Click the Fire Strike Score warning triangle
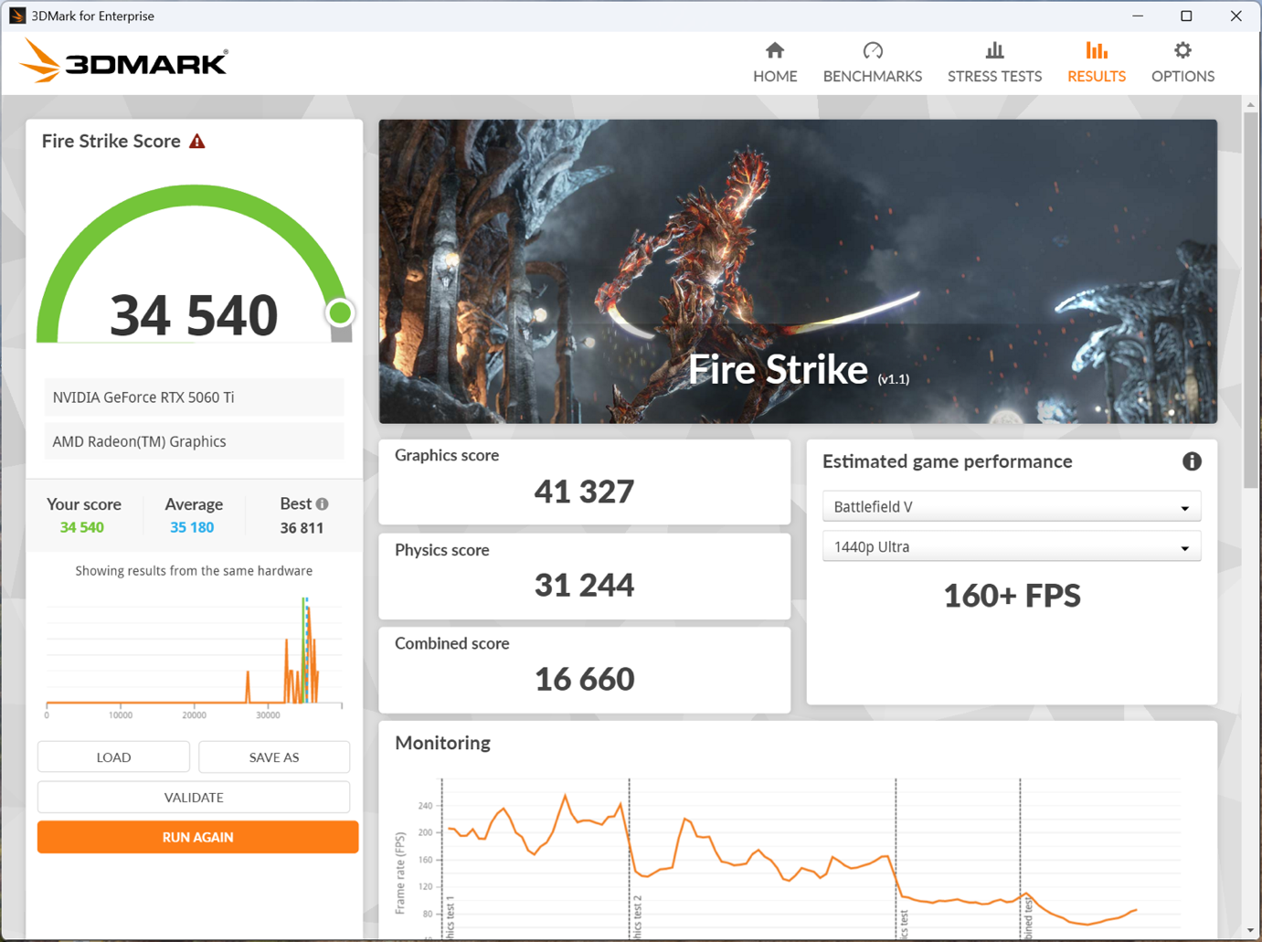The width and height of the screenshot is (1262, 942). pyautogui.click(x=197, y=142)
